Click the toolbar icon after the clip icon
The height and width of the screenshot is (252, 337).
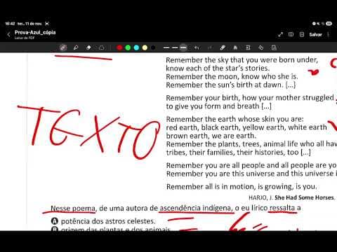click(235, 48)
